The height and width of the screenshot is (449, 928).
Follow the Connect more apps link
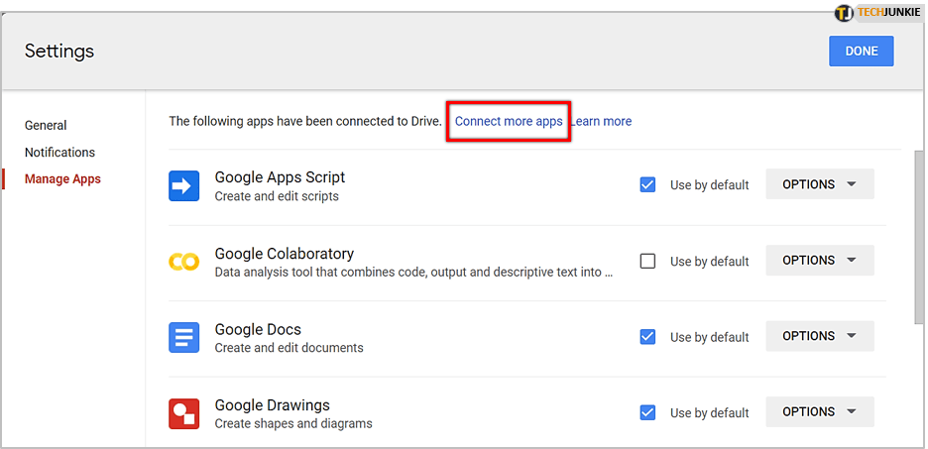(509, 122)
